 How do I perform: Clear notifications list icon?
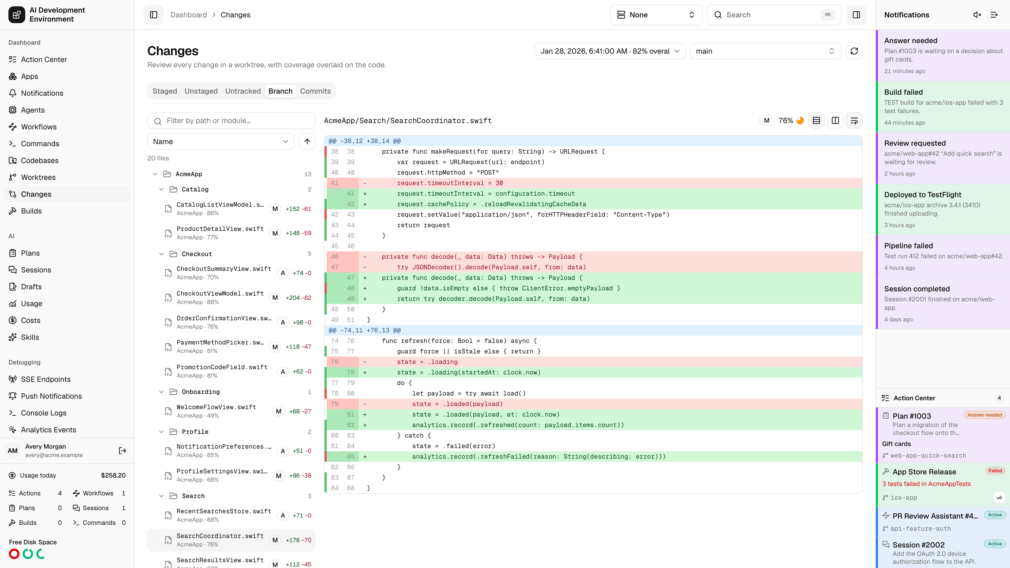(x=994, y=15)
